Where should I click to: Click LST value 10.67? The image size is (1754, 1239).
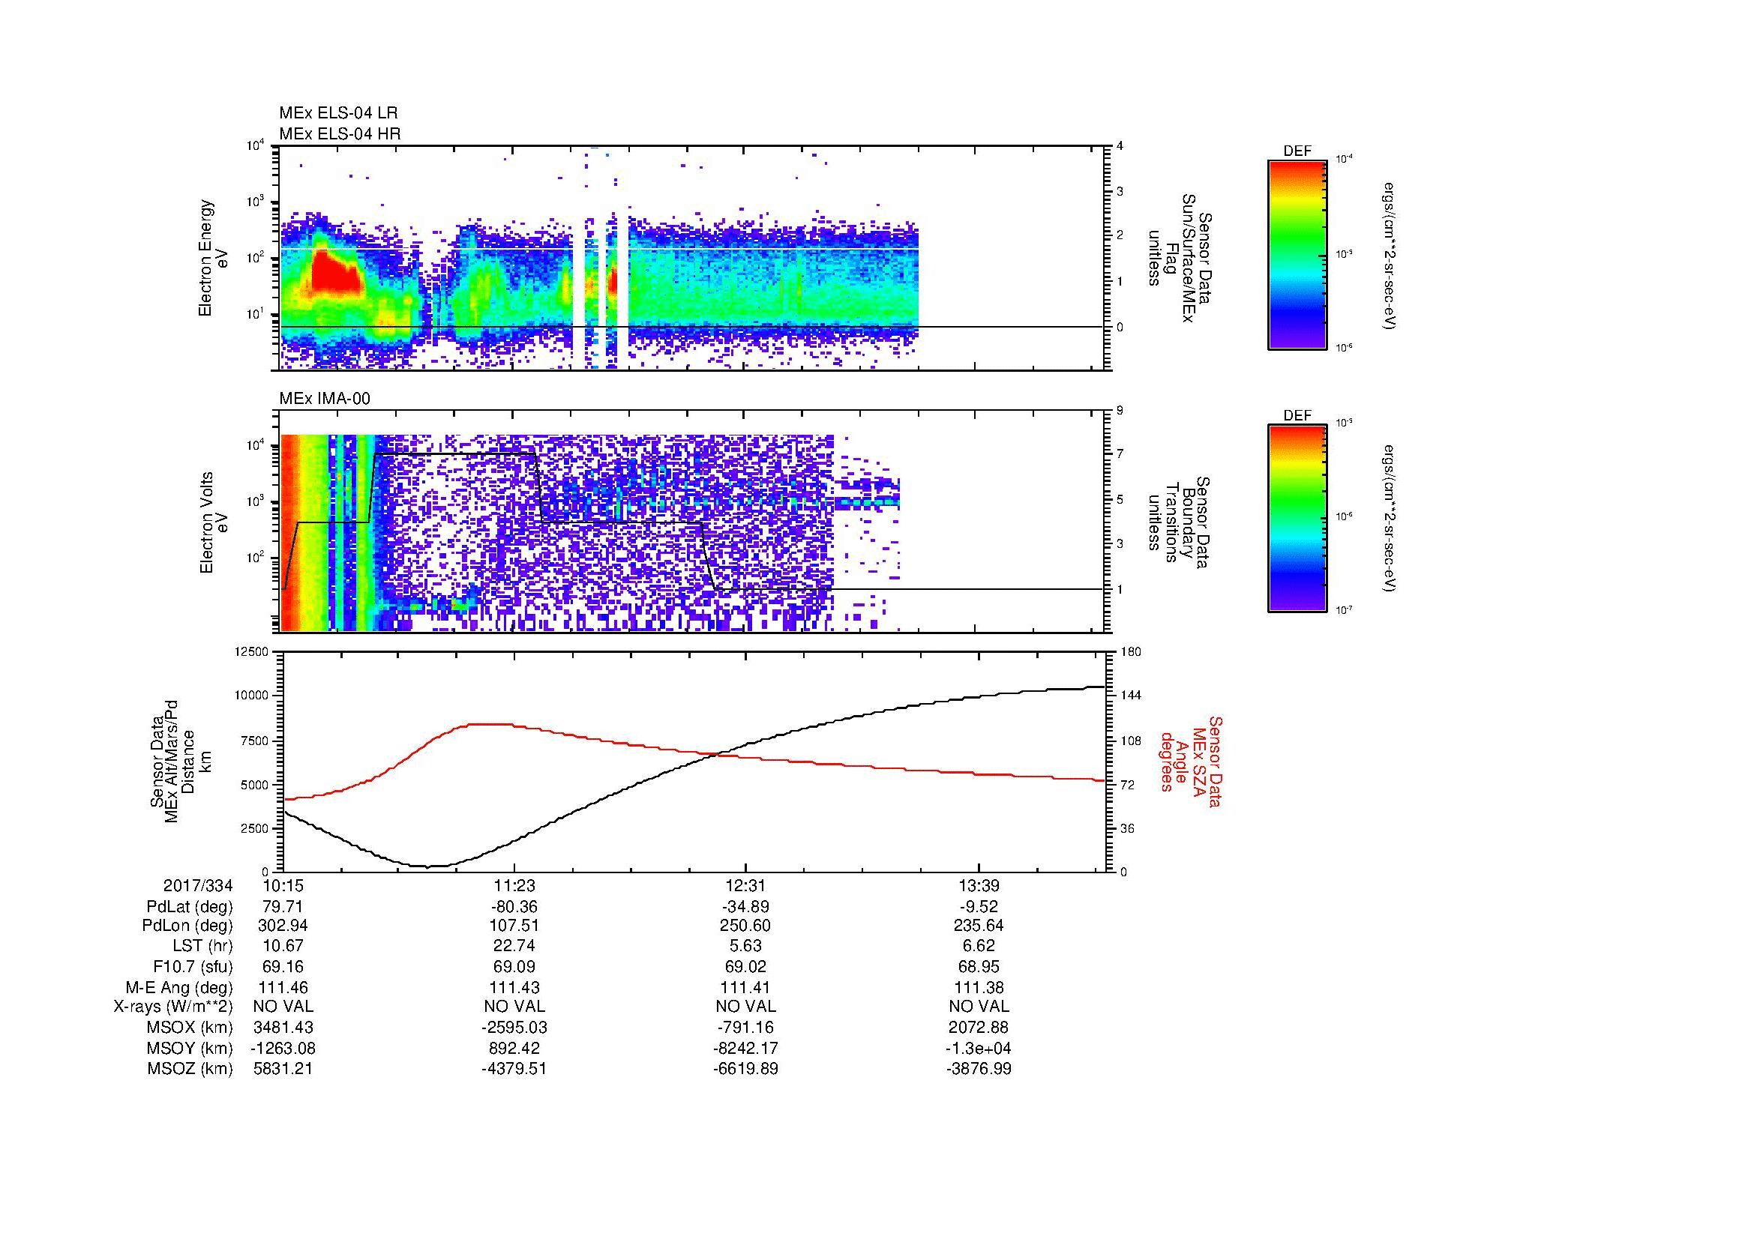[283, 946]
